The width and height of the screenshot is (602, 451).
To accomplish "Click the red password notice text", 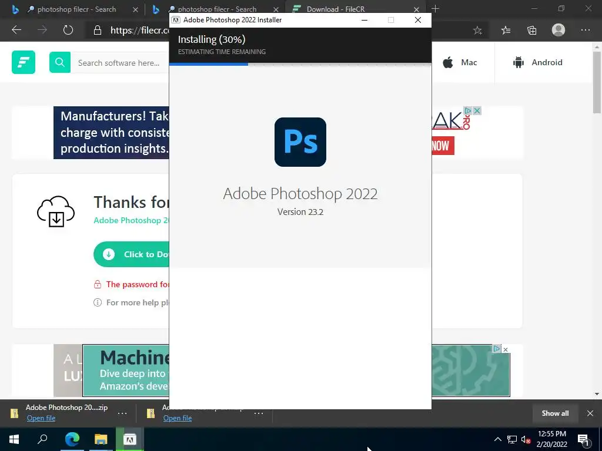I will 138,284.
